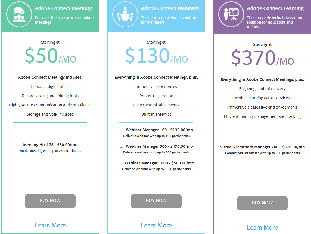Check the Webinar Manager 500 option

[122, 146]
